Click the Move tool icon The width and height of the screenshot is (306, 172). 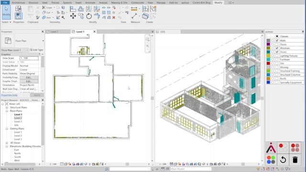point(73,16)
